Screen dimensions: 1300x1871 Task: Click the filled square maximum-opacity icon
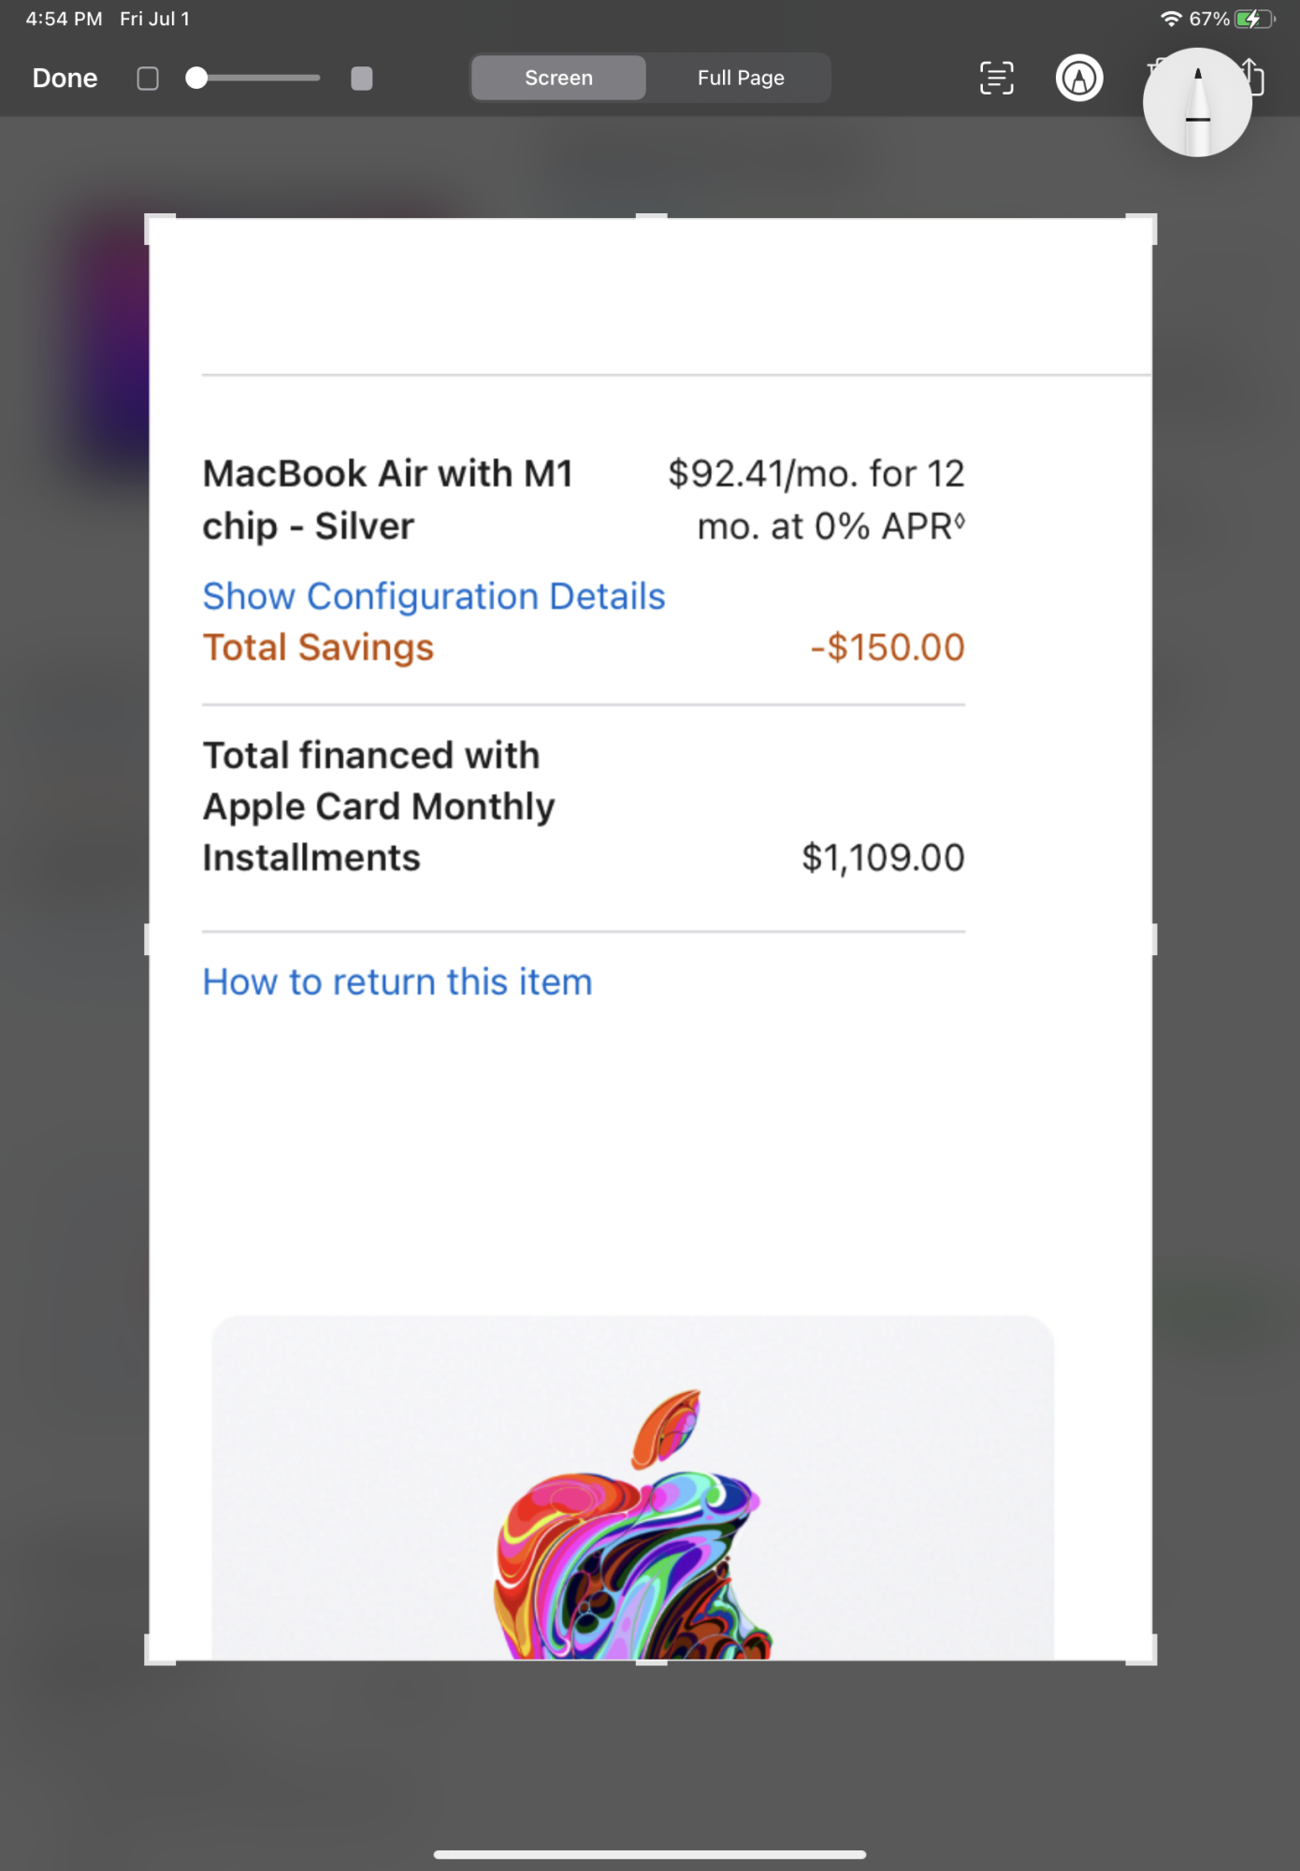point(361,79)
